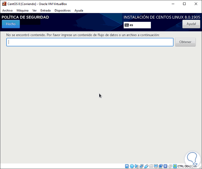Click the Hecho button
This screenshot has width=202, height=169.
(x=11, y=24)
